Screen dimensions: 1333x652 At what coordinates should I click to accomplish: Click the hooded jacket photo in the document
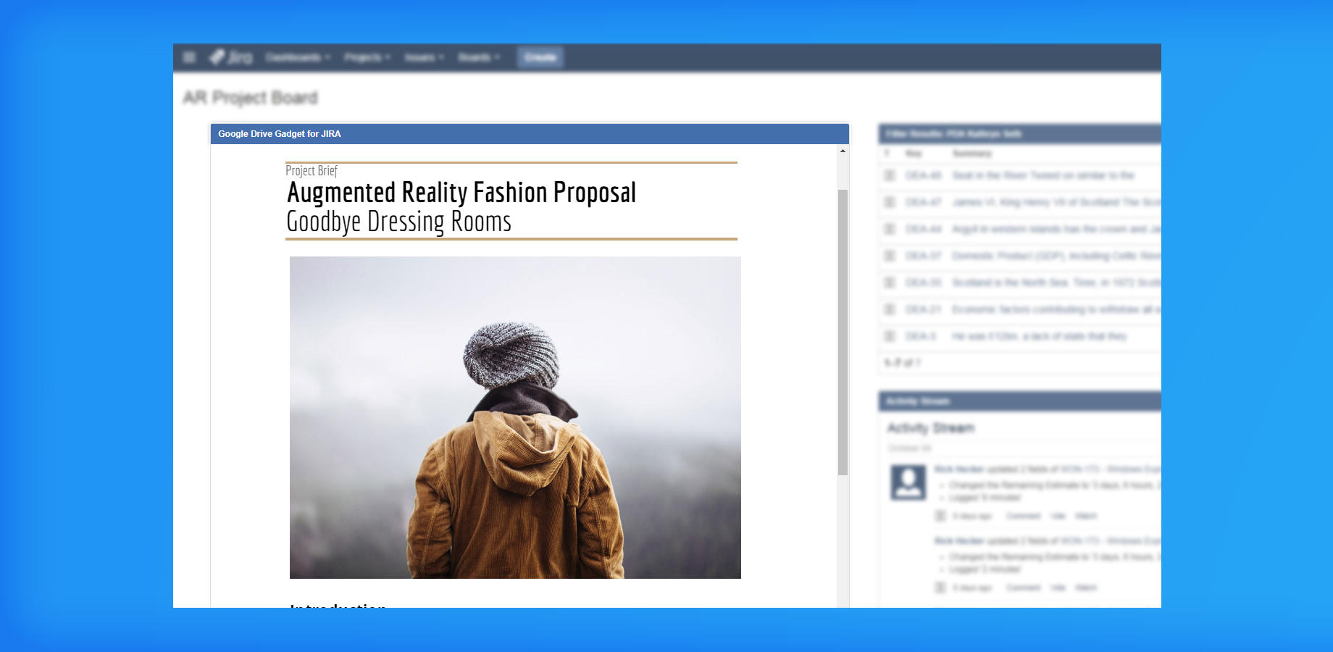pyautogui.click(x=515, y=417)
